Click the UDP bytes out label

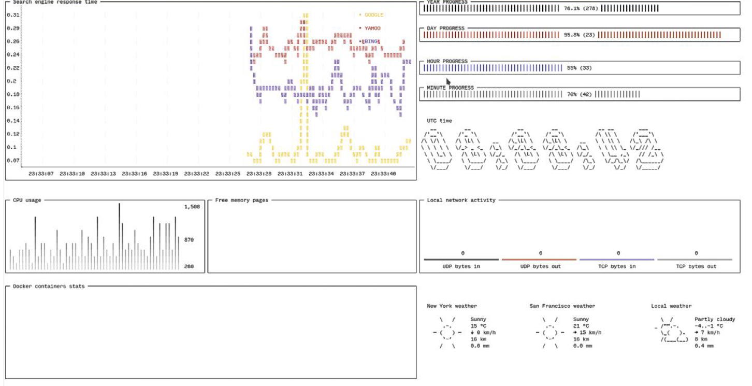pos(540,266)
